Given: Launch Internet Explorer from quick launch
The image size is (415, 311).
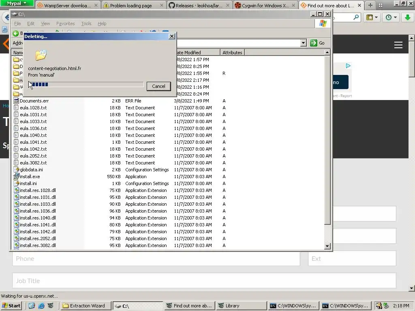Looking at the screenshot, I should (41, 306).
